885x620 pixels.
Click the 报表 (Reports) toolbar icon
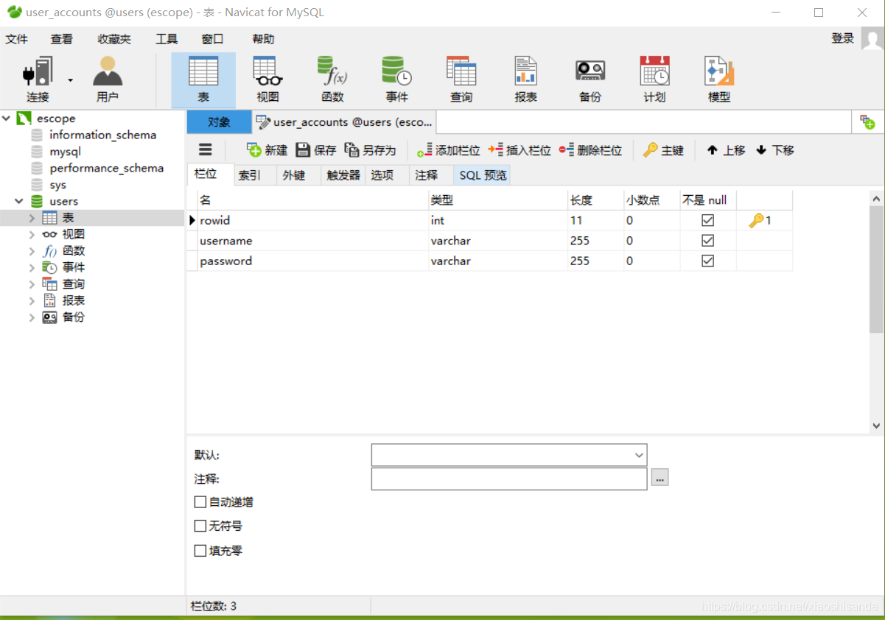click(525, 78)
